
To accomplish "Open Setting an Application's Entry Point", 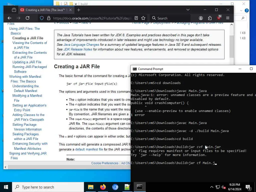I will pyautogui.click(x=29, y=108).
